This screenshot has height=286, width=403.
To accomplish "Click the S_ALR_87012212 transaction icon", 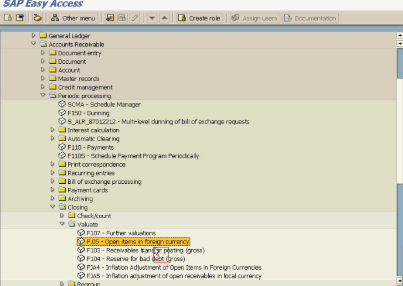I will point(62,121).
